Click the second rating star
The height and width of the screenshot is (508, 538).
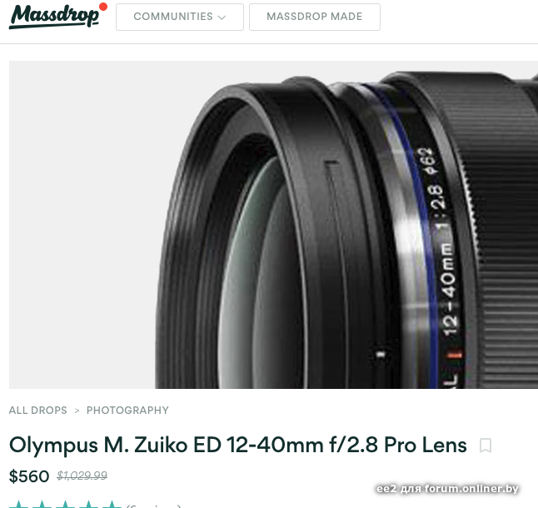[x=42, y=505]
